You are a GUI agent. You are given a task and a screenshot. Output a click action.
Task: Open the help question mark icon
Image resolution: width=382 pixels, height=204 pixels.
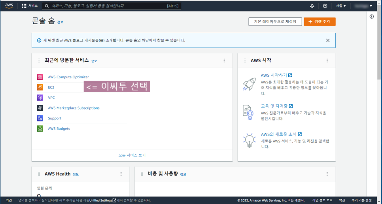[325, 6]
